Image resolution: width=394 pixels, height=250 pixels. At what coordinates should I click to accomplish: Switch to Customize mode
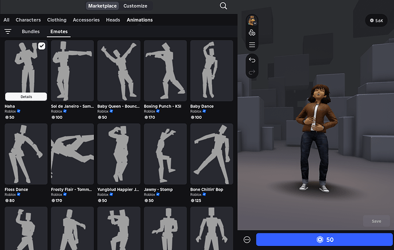[135, 6]
